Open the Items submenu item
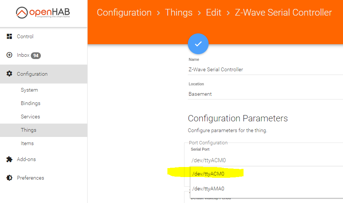This screenshot has height=203, width=343. pos(44,144)
